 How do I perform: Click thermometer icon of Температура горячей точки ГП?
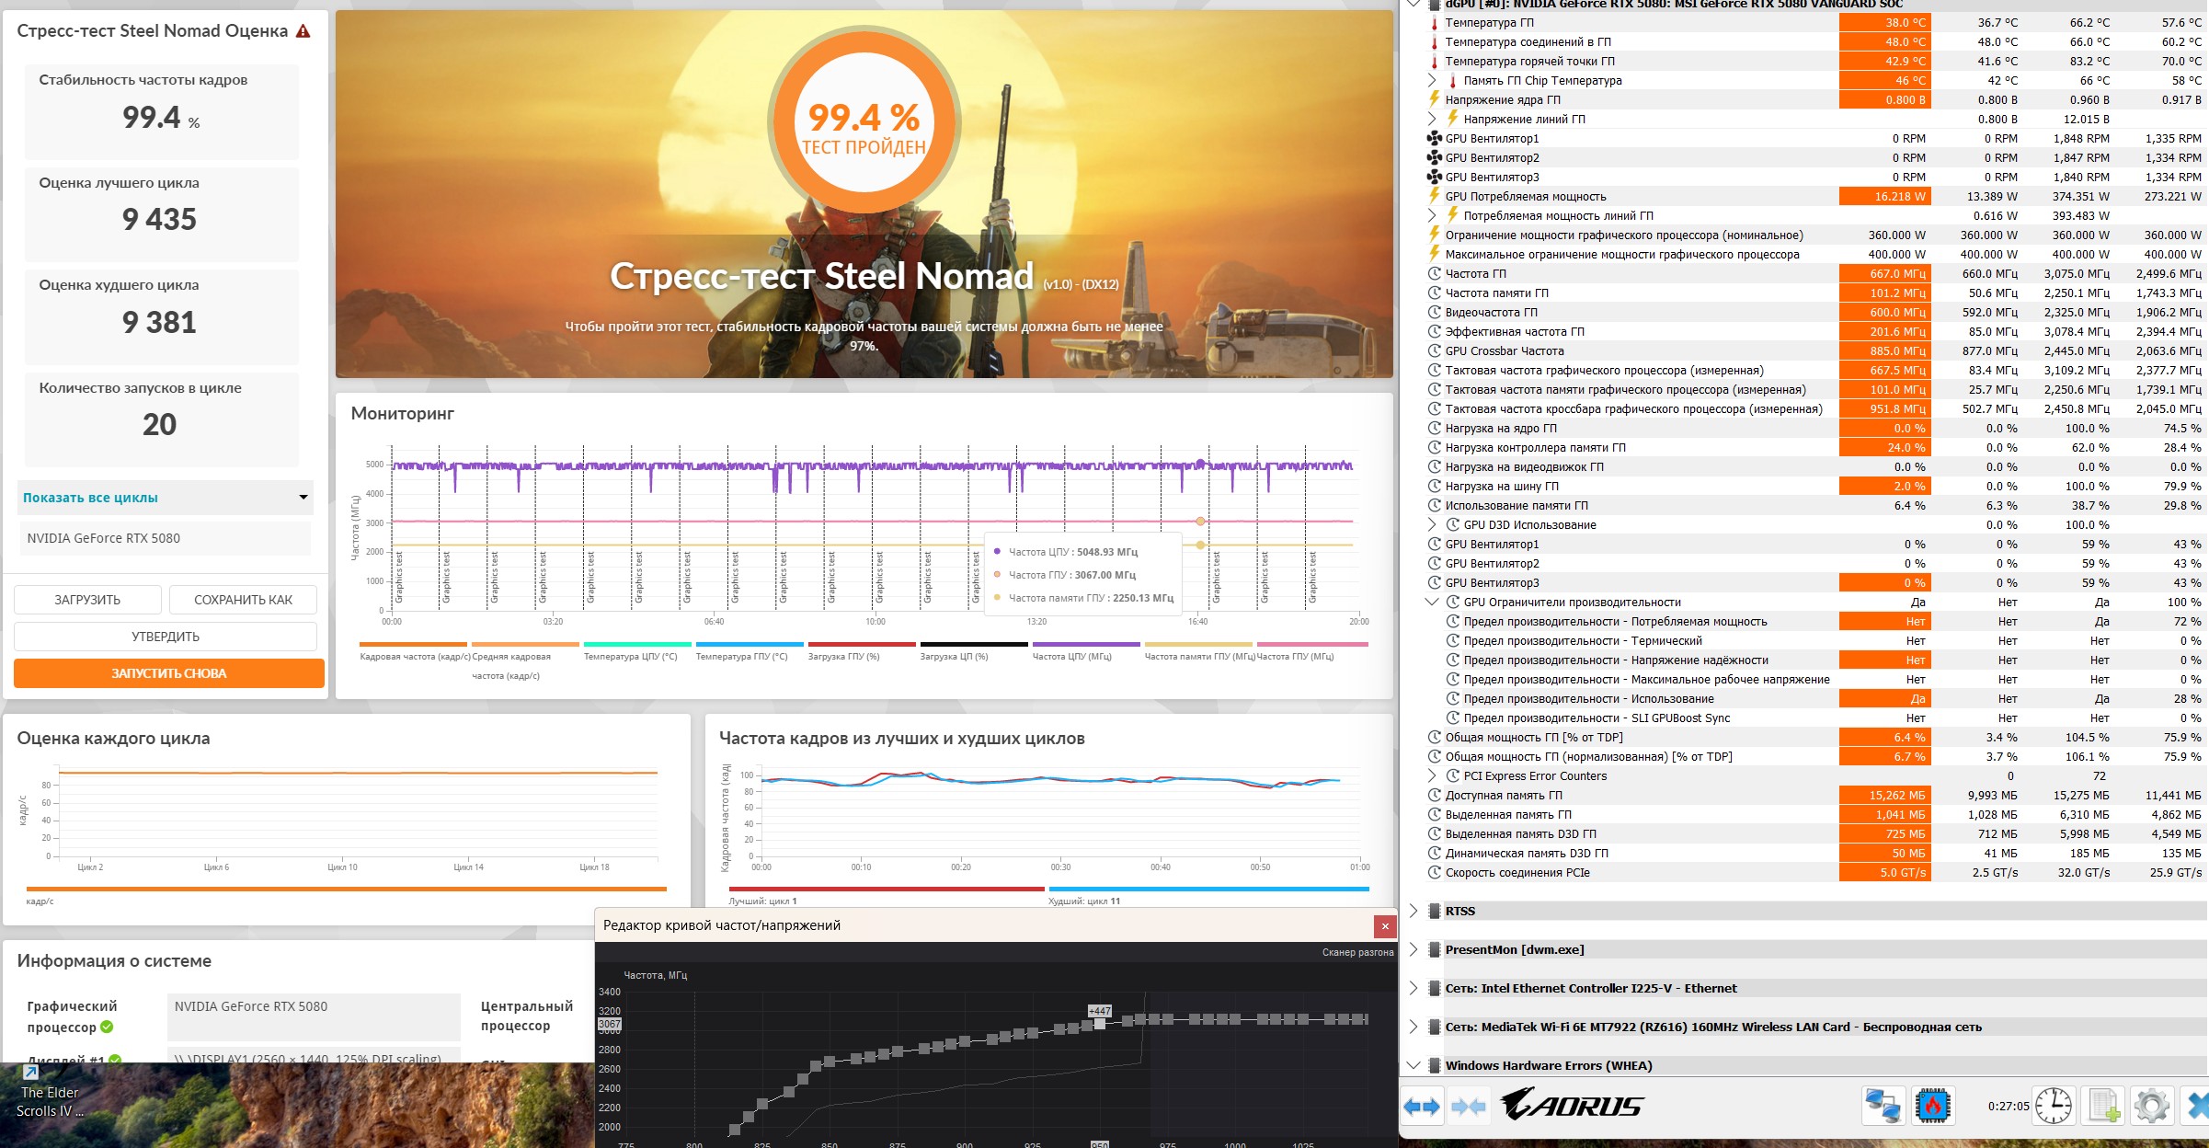(1434, 62)
